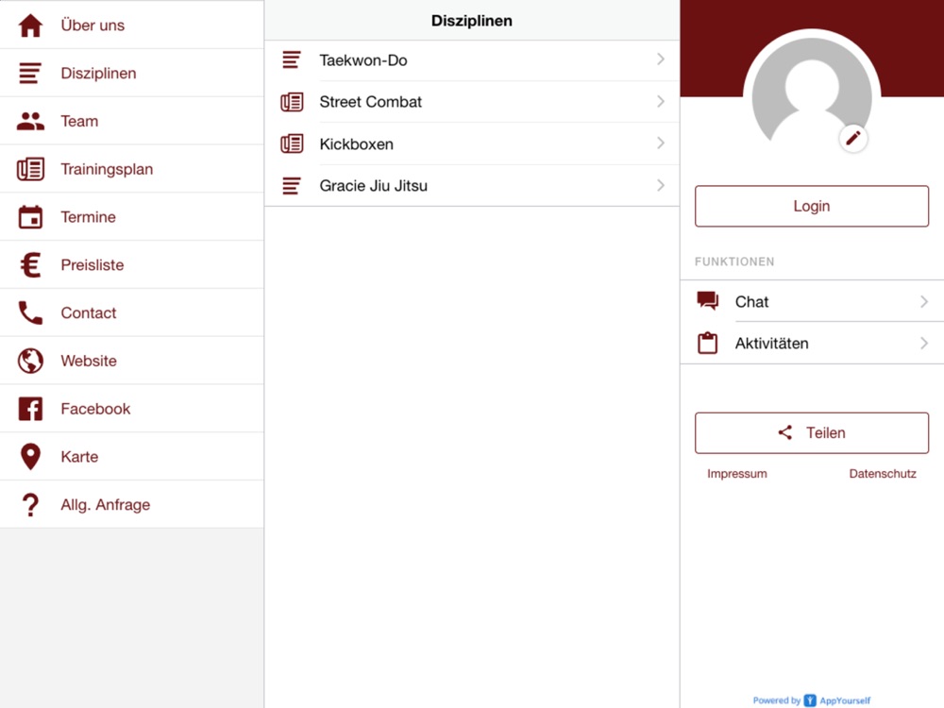Open the Aktivitäten function row
Image resolution: width=944 pixels, height=708 pixels.
(812, 344)
